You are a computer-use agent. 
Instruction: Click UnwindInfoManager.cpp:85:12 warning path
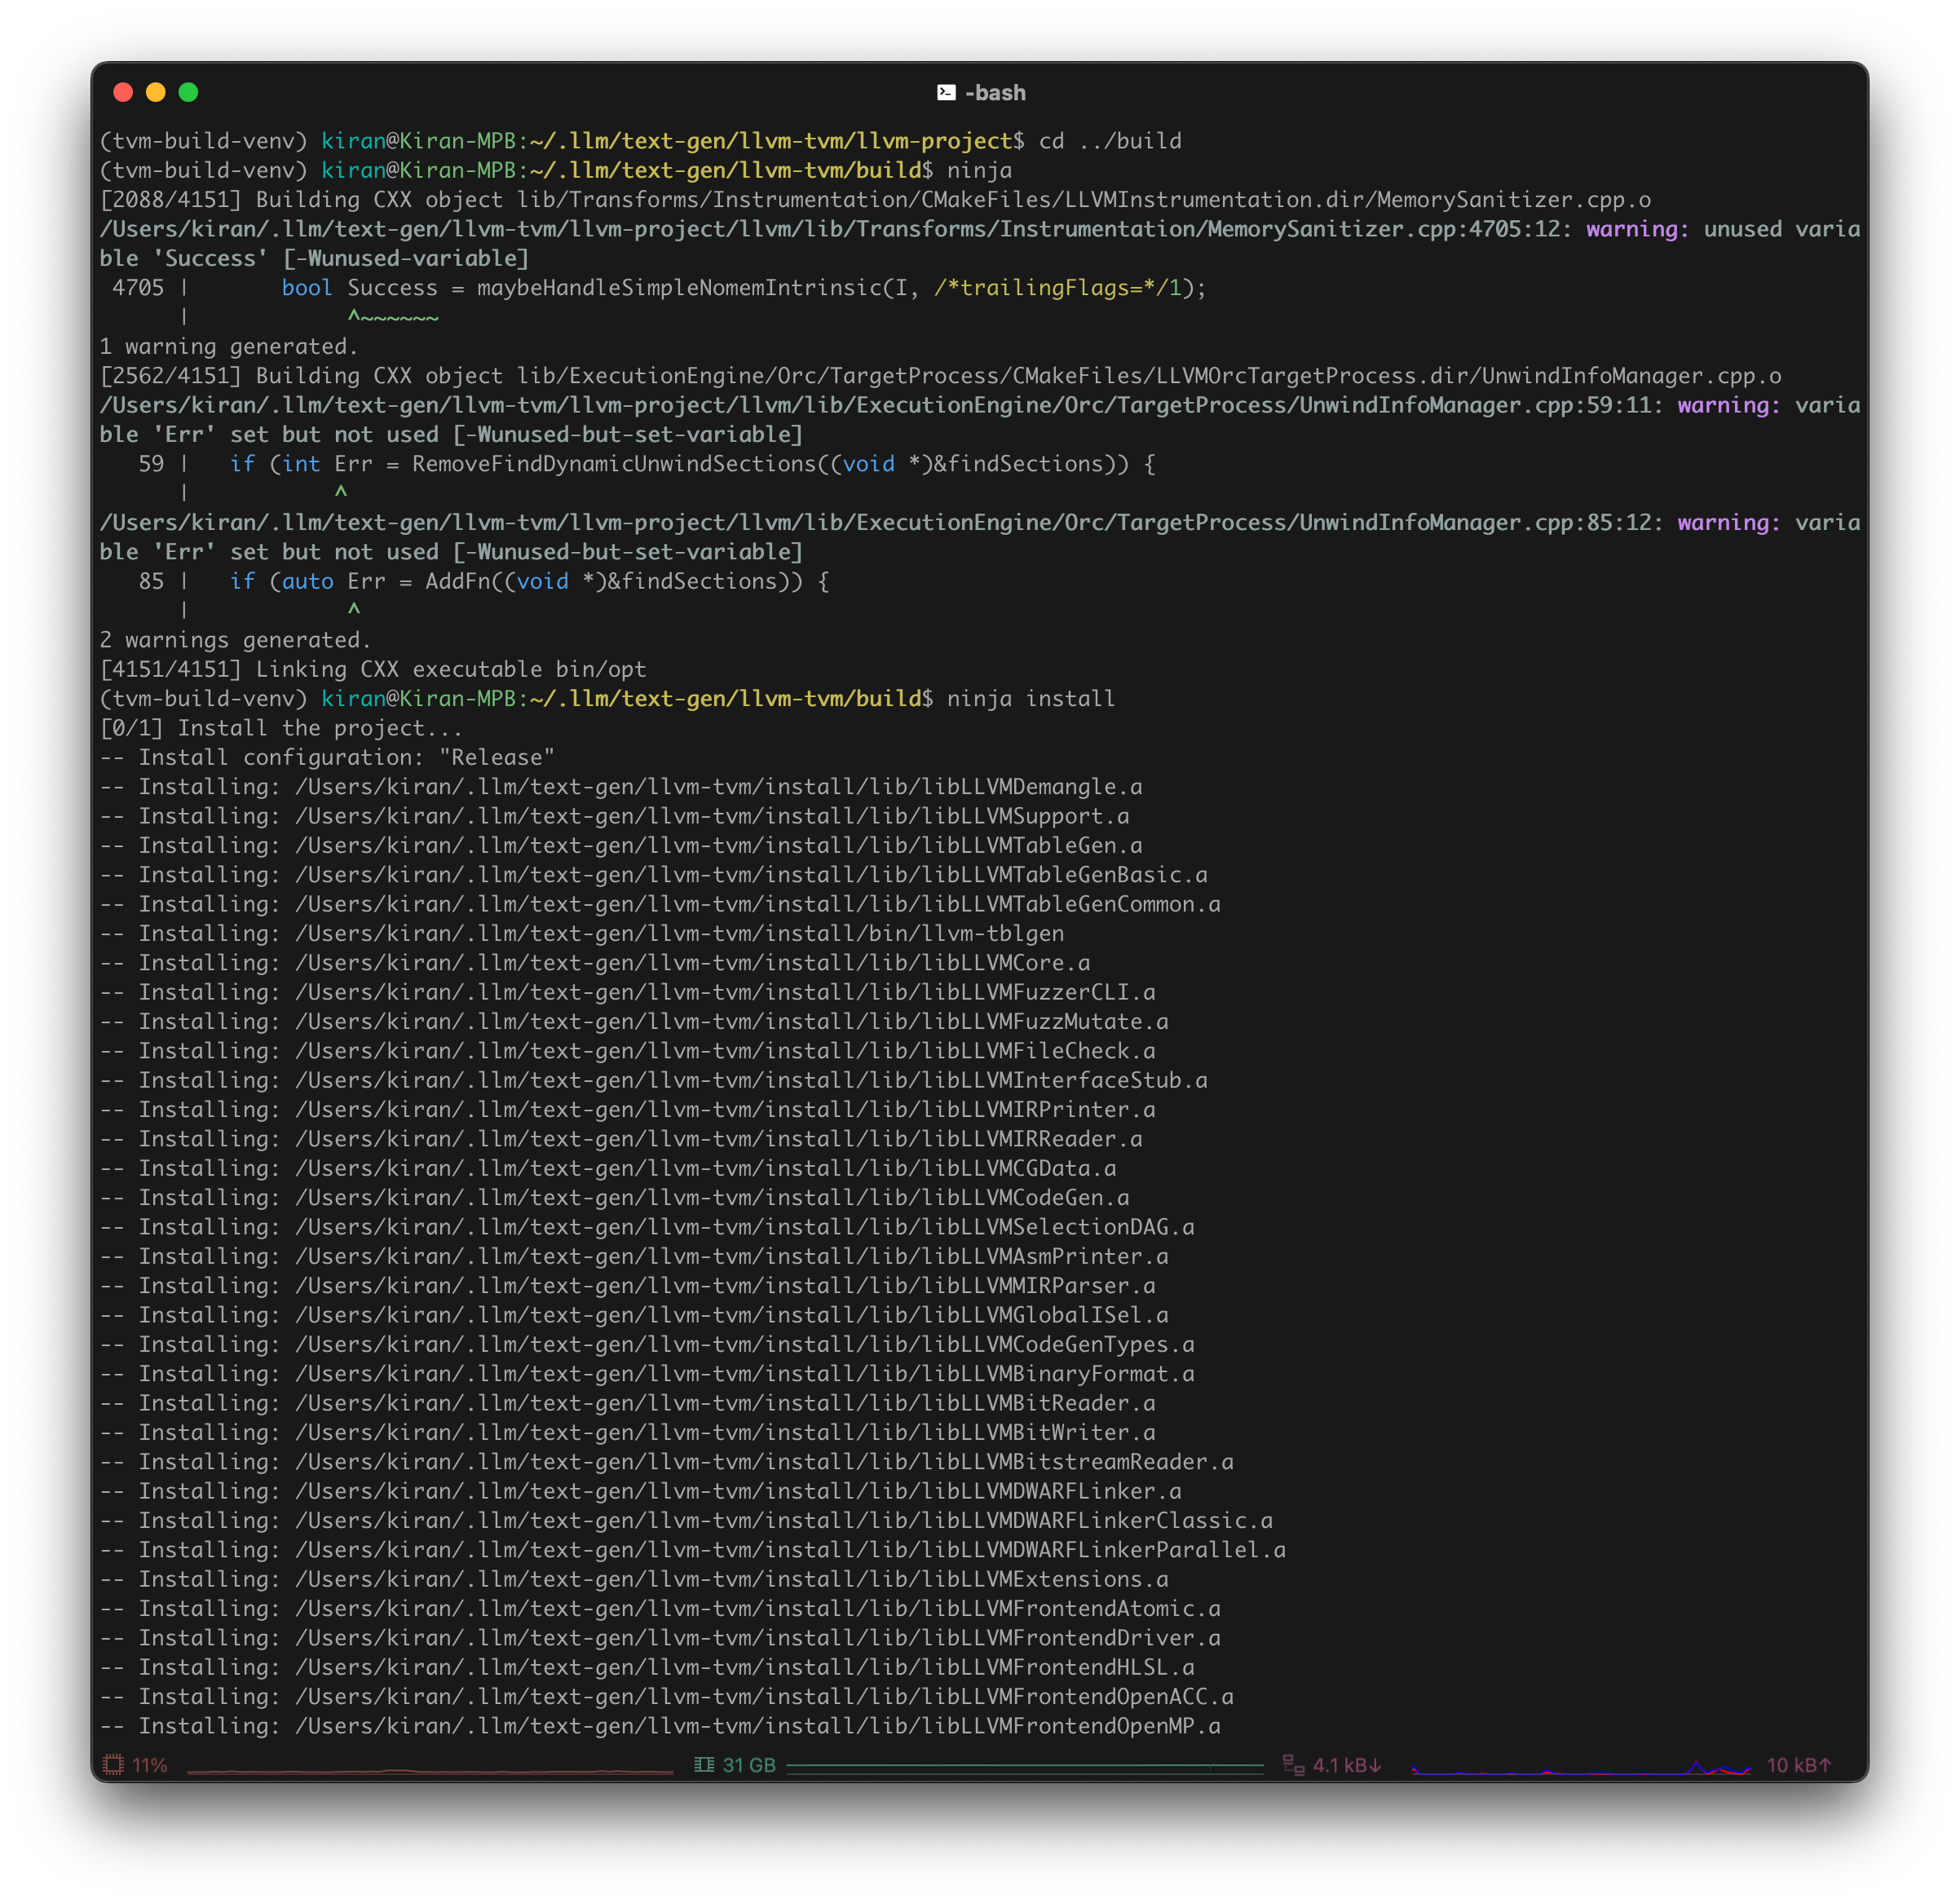click(x=881, y=523)
